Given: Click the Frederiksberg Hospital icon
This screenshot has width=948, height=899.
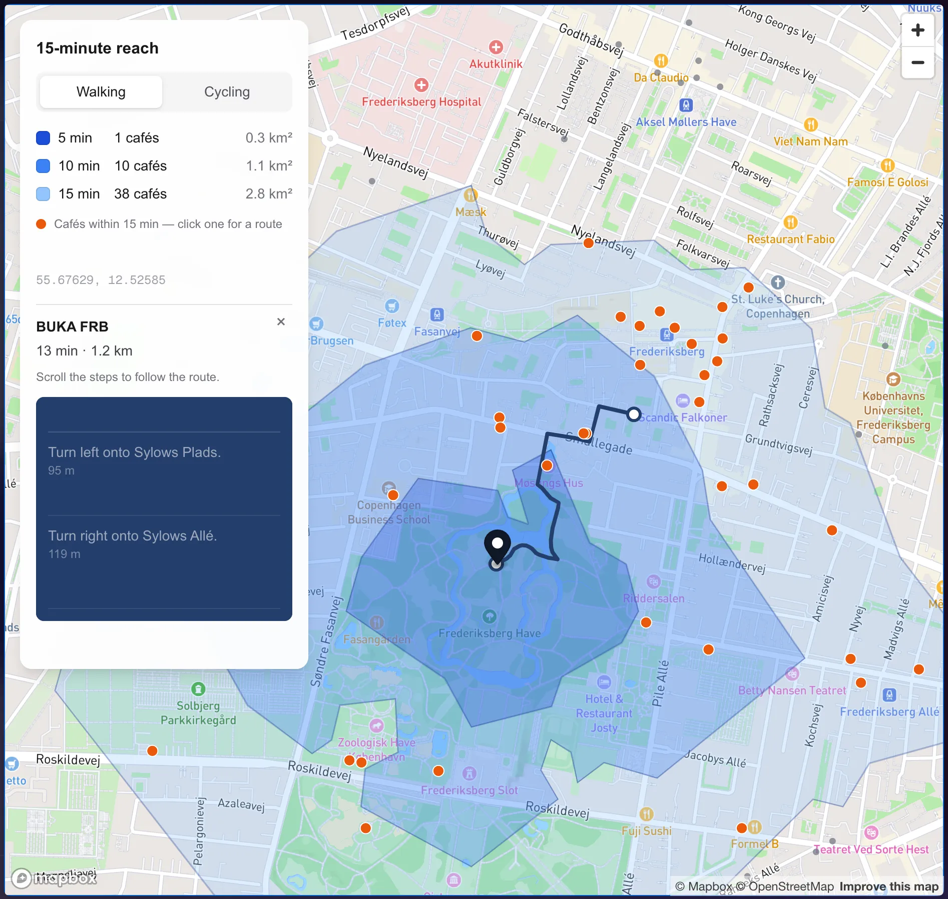Looking at the screenshot, I should (x=421, y=85).
